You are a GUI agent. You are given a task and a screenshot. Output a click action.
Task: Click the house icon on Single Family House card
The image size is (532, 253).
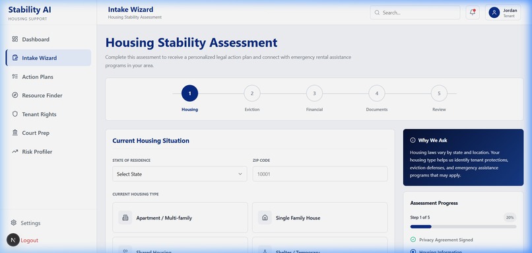pos(265,218)
